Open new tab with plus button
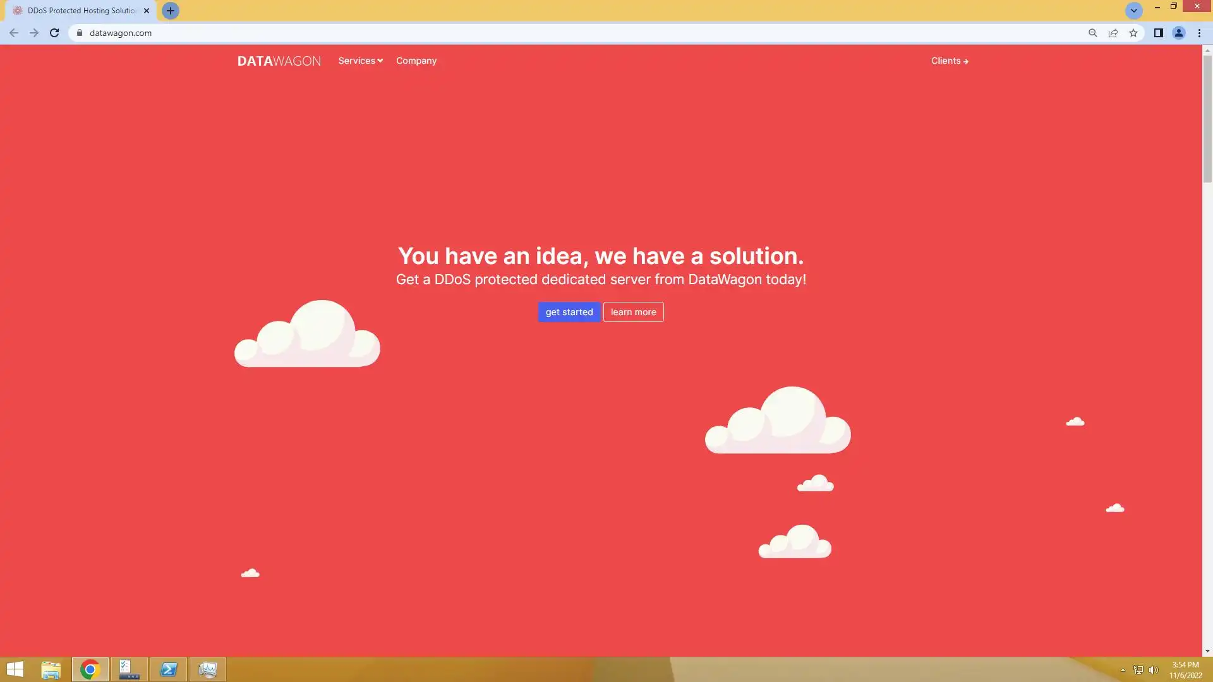Screen dimensions: 1213x682 (x=171, y=11)
